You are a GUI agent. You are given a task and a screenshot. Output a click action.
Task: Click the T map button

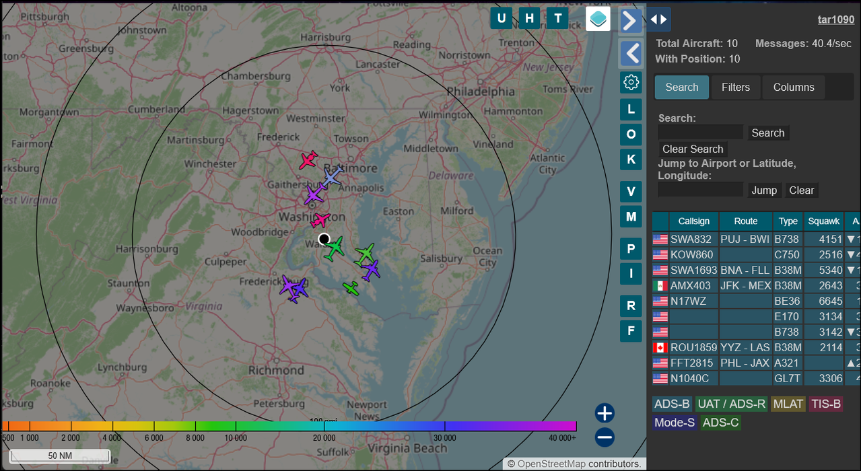tap(557, 18)
